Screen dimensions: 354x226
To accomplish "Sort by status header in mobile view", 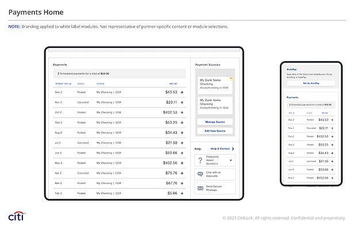I will [309, 113].
